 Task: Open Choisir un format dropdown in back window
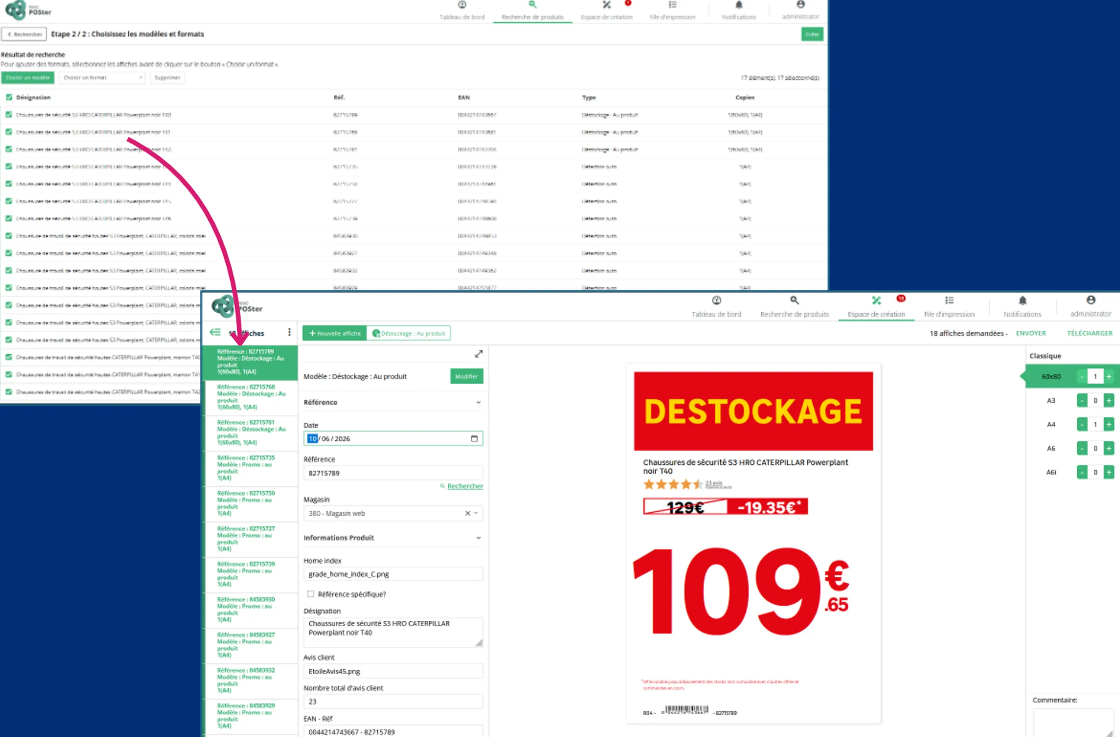point(102,78)
